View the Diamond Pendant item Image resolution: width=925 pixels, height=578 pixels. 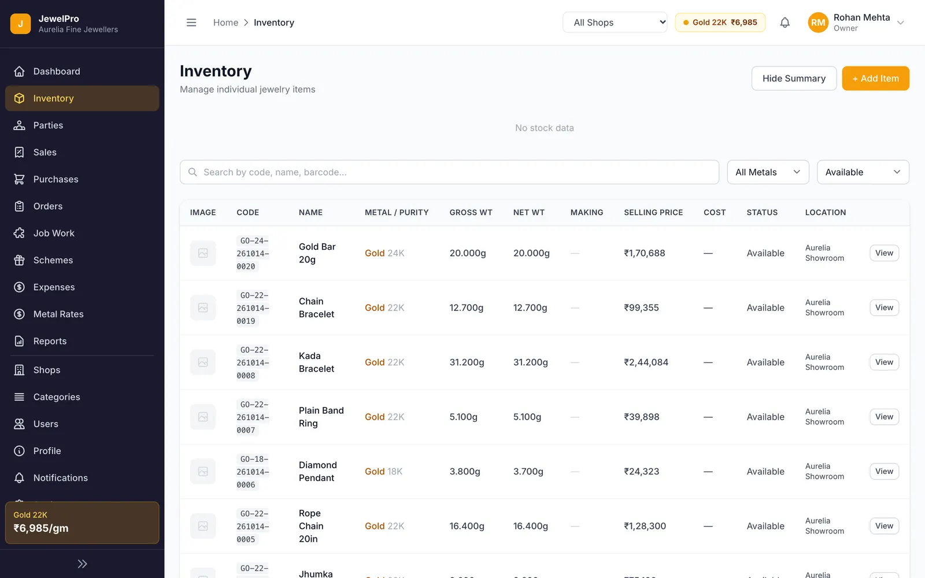click(x=884, y=472)
